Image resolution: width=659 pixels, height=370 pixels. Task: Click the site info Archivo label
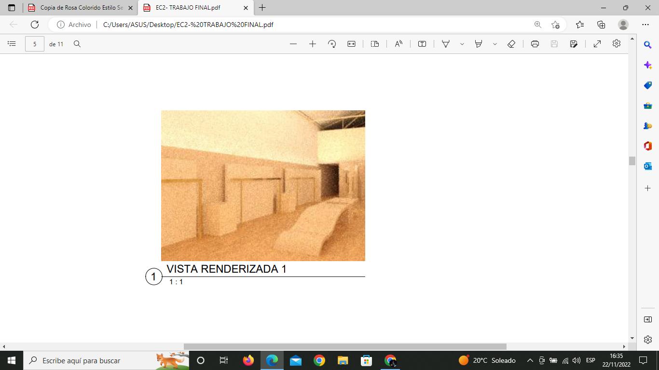(x=74, y=25)
